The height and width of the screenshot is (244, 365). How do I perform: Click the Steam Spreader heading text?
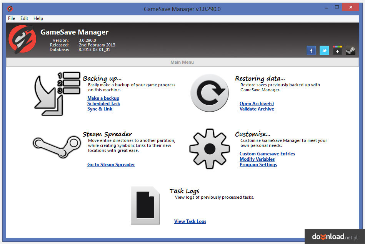[108, 134]
